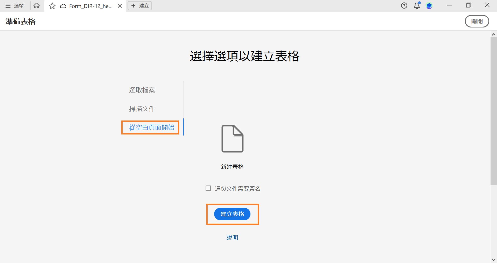Click the 建立表格 button
The height and width of the screenshot is (263, 497).
pos(232,214)
